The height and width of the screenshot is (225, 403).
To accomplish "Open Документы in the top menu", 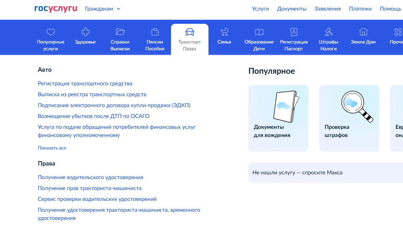I will coord(292,9).
